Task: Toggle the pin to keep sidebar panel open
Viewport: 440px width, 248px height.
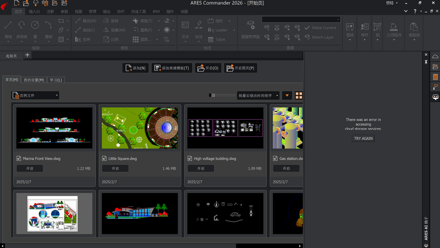Action: point(426,62)
